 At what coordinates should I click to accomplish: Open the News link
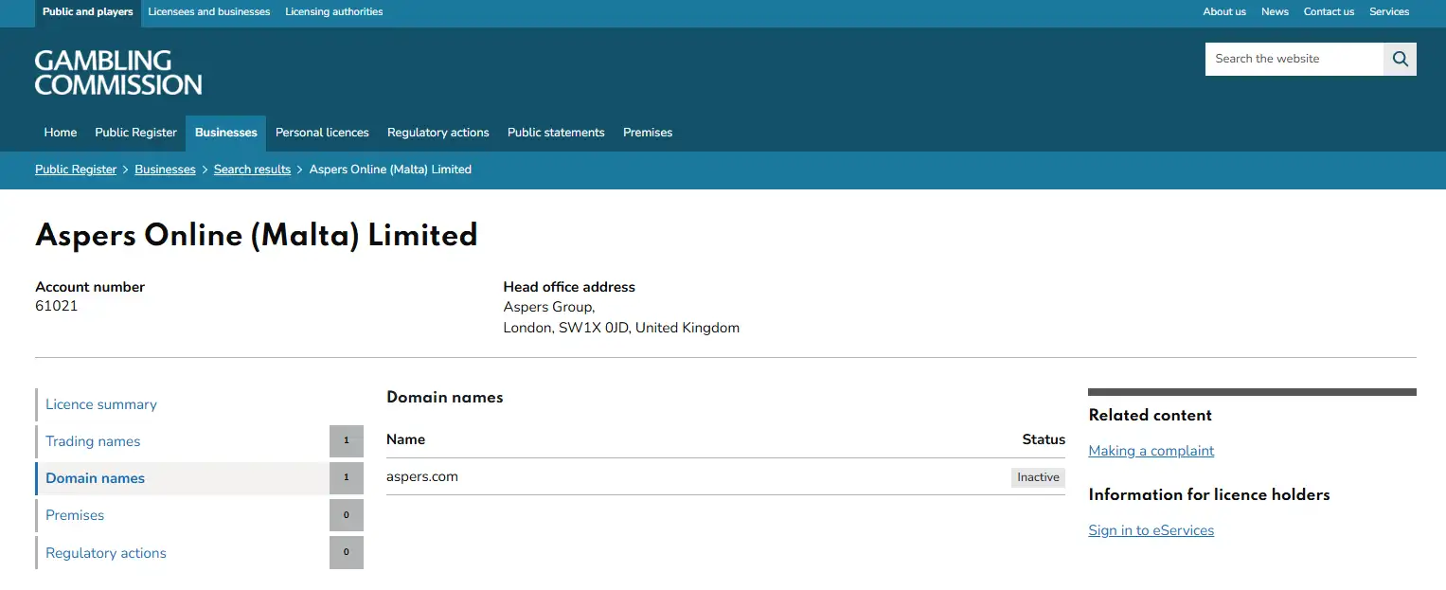[x=1275, y=12]
